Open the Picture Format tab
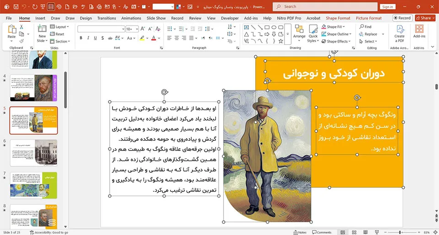Image resolution: width=439 pixels, height=235 pixels. point(369,18)
